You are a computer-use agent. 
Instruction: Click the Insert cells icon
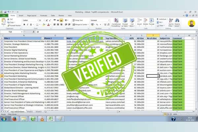(139, 22)
